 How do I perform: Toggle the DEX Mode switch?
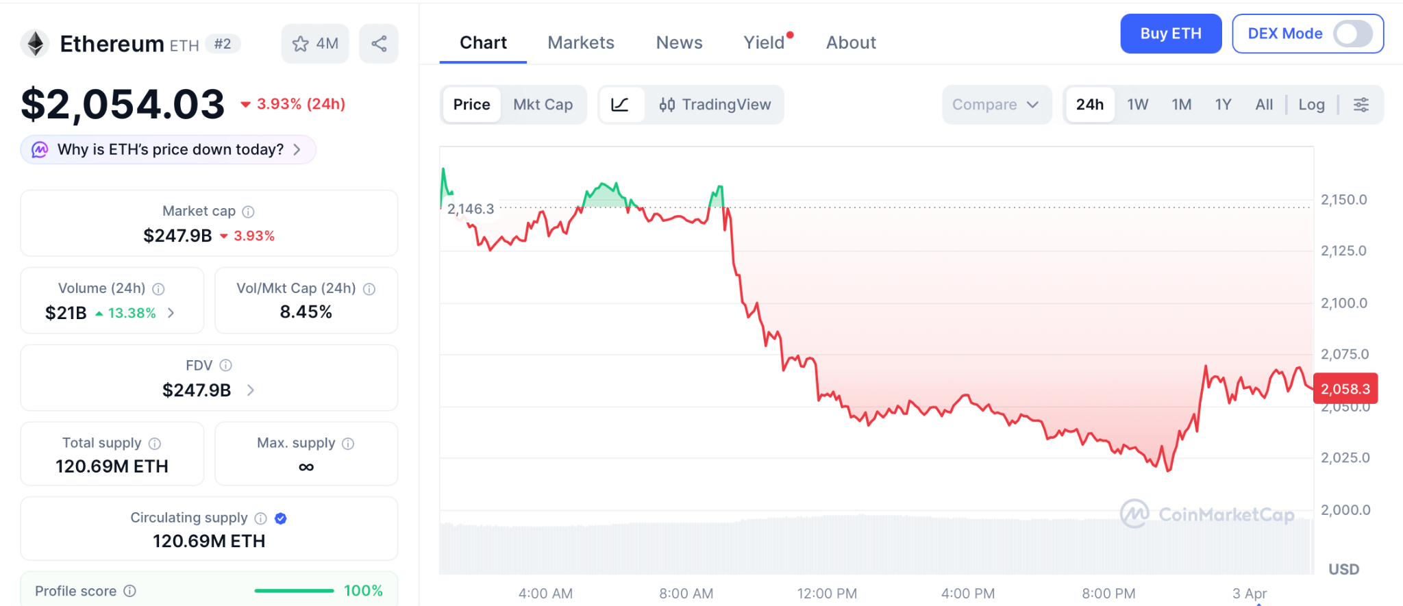pos(1352,34)
